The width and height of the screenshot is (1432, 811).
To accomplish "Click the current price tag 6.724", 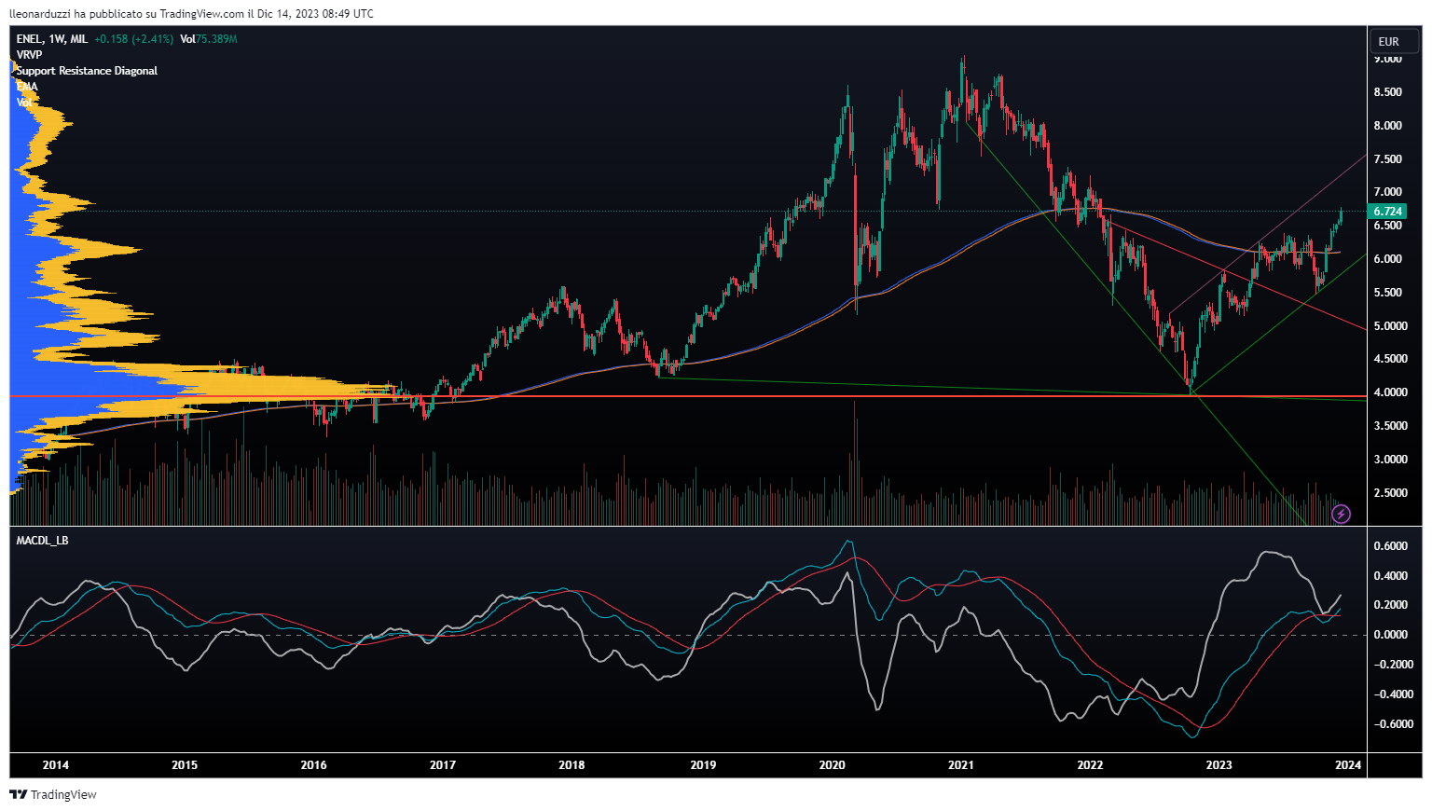I will [1387, 212].
